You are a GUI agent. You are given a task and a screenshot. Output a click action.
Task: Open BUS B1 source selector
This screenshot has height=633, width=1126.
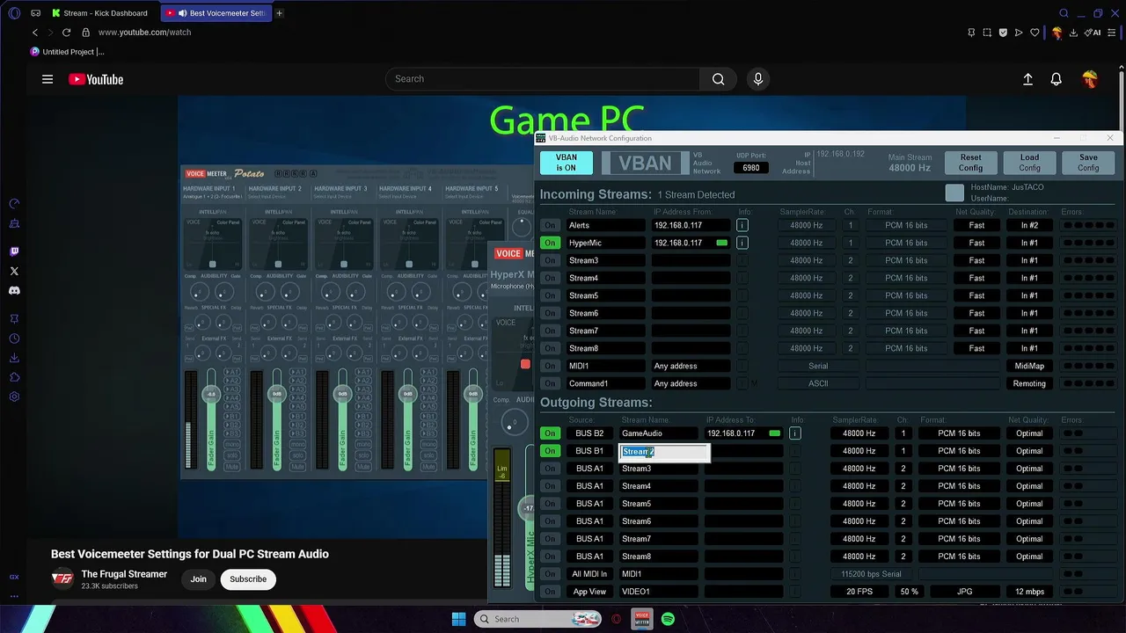point(589,451)
